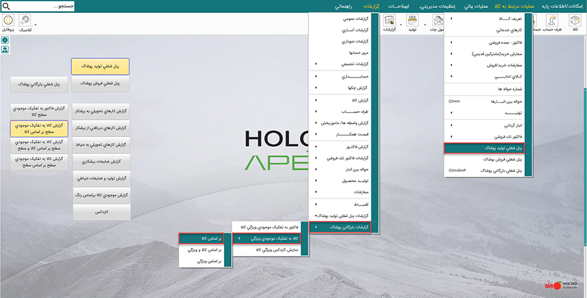
Task: Expand the قيمت همکار submenu
Action: pyautogui.click(x=340, y=134)
